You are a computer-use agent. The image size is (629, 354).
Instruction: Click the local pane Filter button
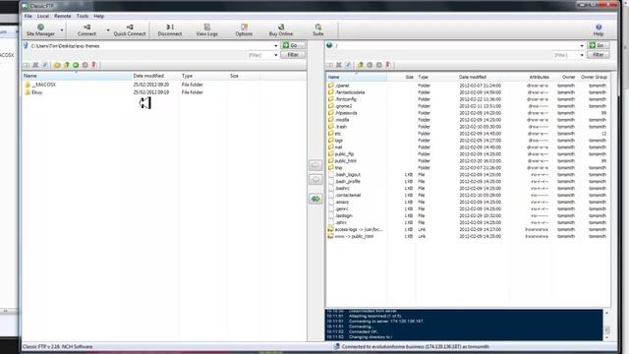pos(293,55)
